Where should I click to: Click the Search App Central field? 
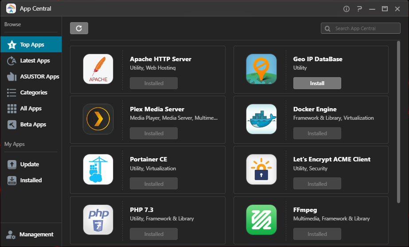tap(362, 28)
